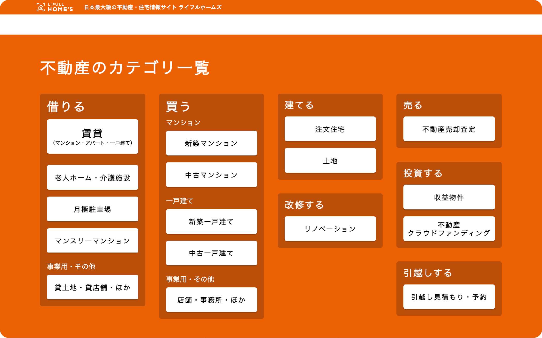This screenshot has width=542, height=338.
Task: Click 不動産クラウドファンディング button
Action: (x=449, y=229)
